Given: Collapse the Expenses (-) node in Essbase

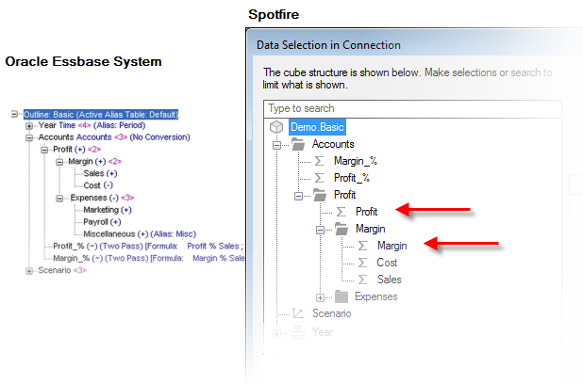Looking at the screenshot, I should pos(59,199).
